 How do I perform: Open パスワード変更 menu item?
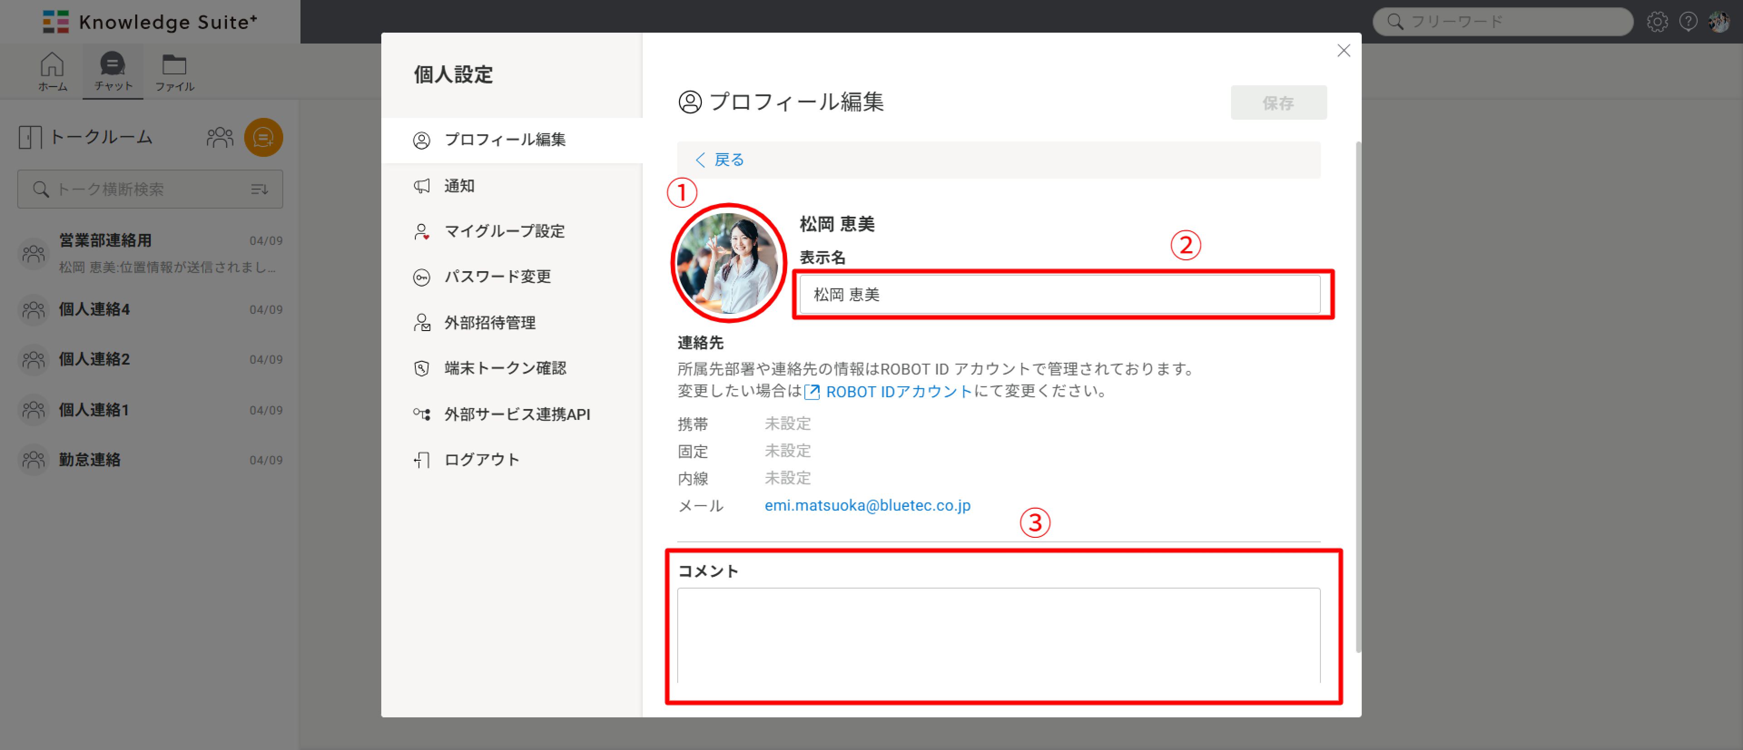(497, 277)
